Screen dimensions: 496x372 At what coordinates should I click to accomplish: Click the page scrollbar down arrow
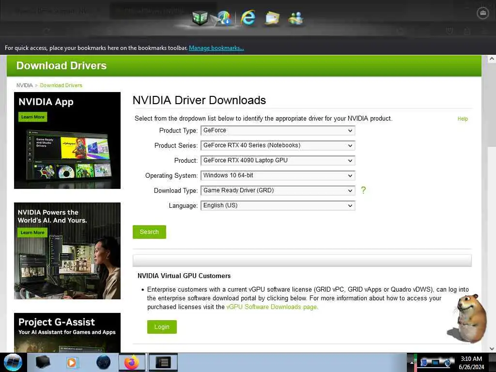coord(492,349)
